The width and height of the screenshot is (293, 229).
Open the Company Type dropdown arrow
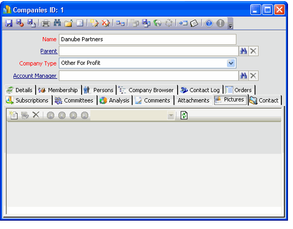pyautogui.click(x=231, y=63)
